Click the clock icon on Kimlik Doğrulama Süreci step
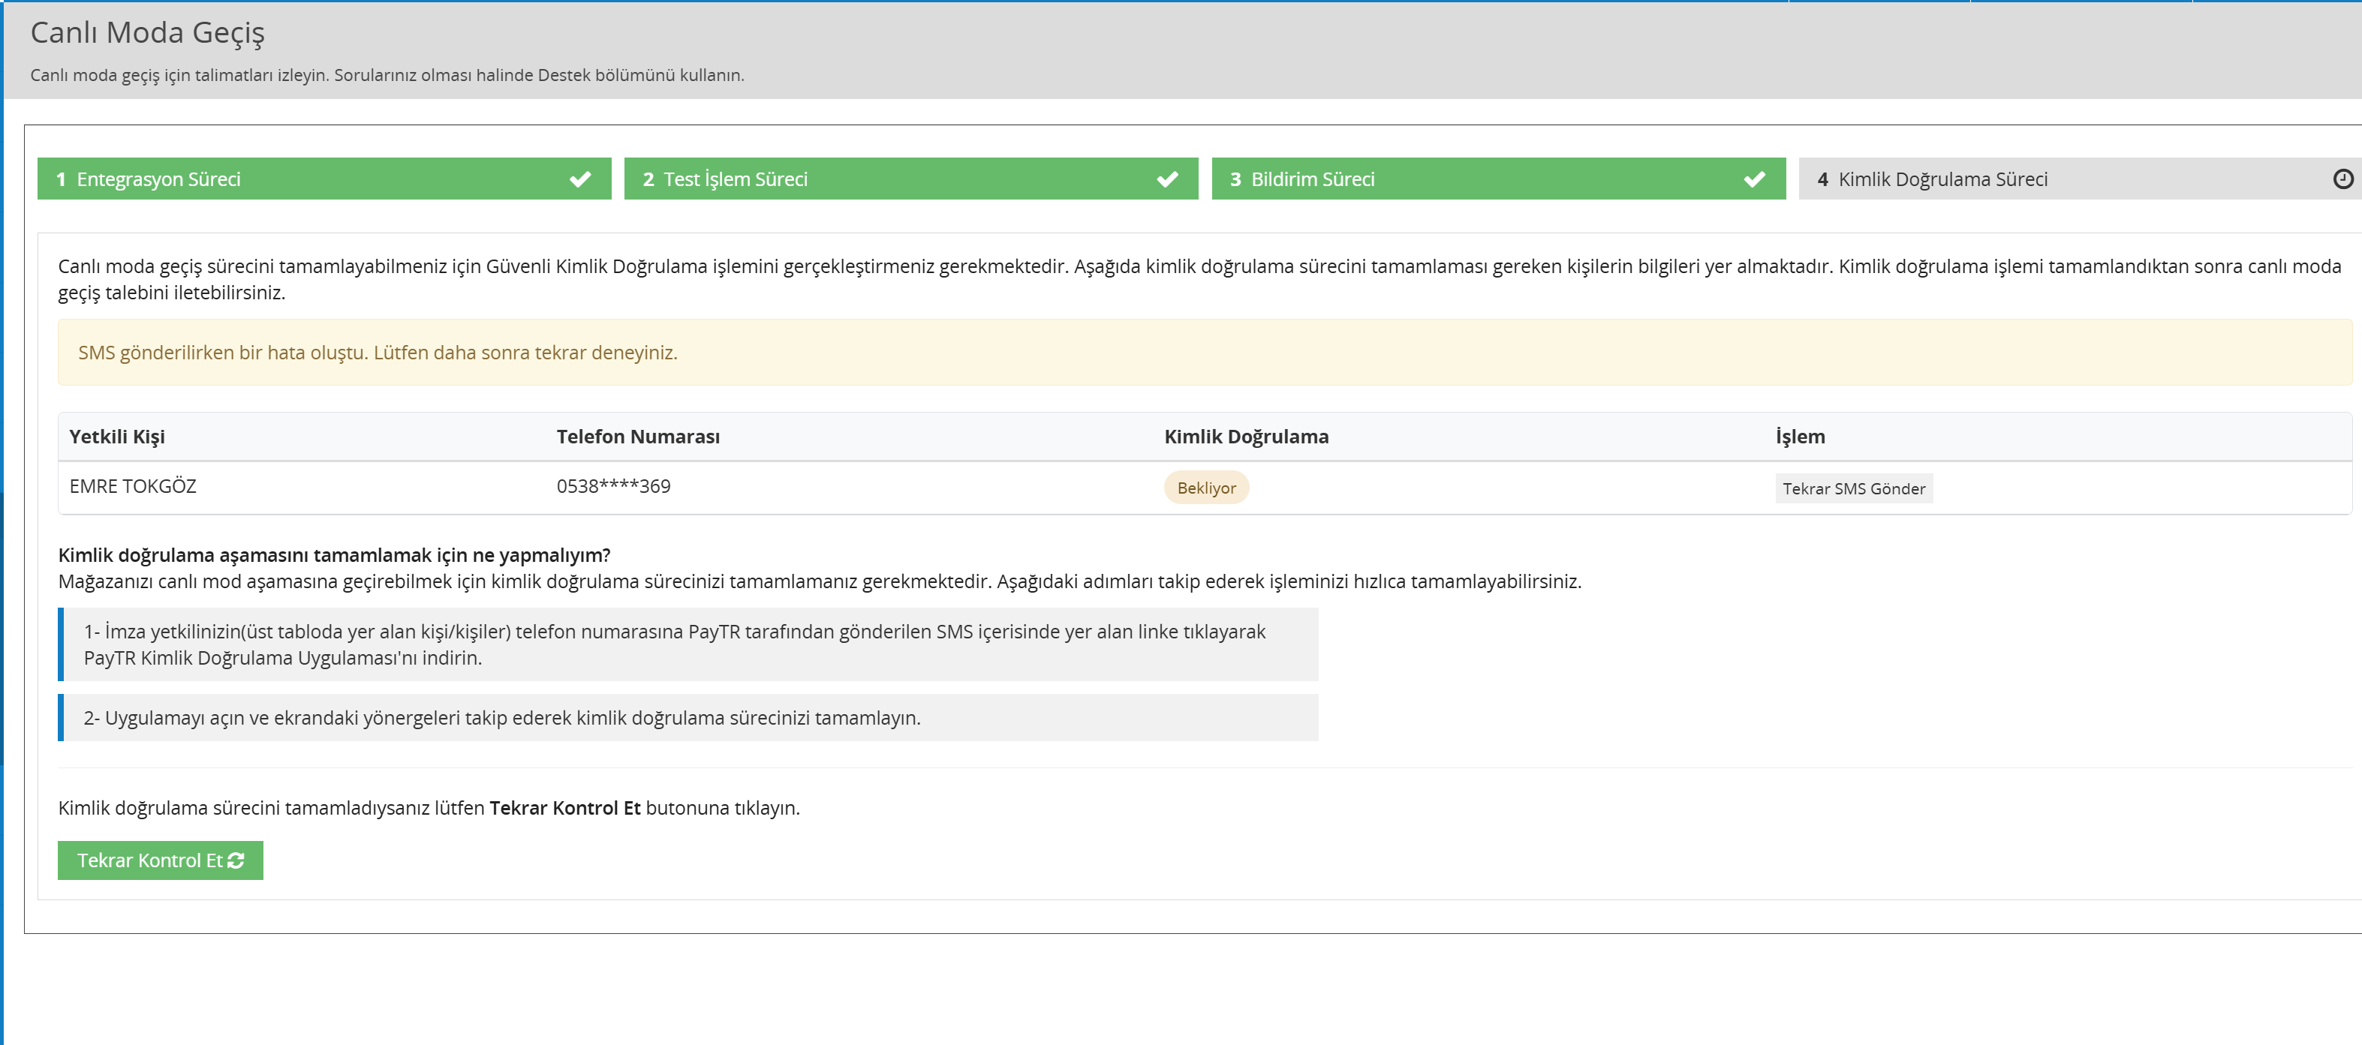 click(x=2342, y=179)
